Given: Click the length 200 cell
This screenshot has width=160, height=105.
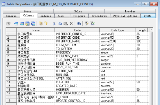Looking at the screenshot, I should [142, 41].
